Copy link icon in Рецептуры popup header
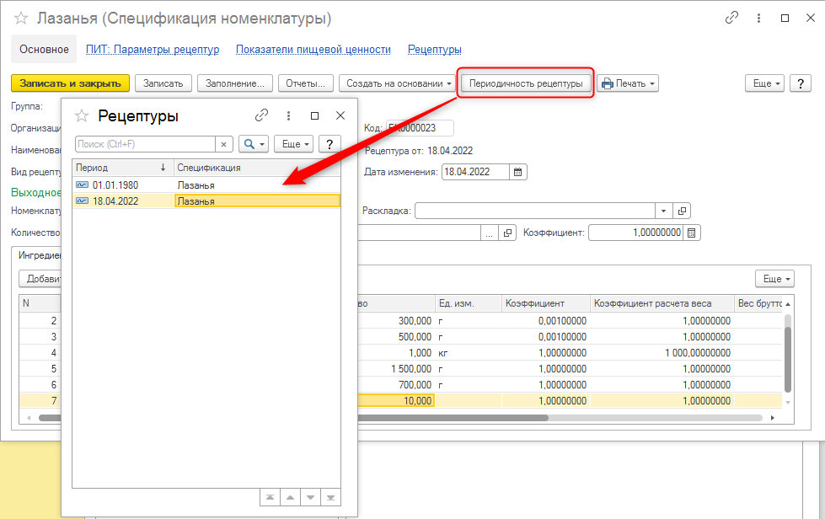Image resolution: width=825 pixels, height=519 pixels. 261,115
